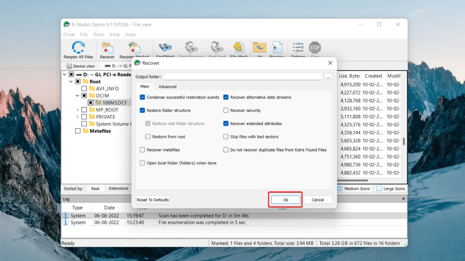Open the Tools menu
Image resolution: width=465 pixels, height=261 pixels.
pyautogui.click(x=98, y=34)
